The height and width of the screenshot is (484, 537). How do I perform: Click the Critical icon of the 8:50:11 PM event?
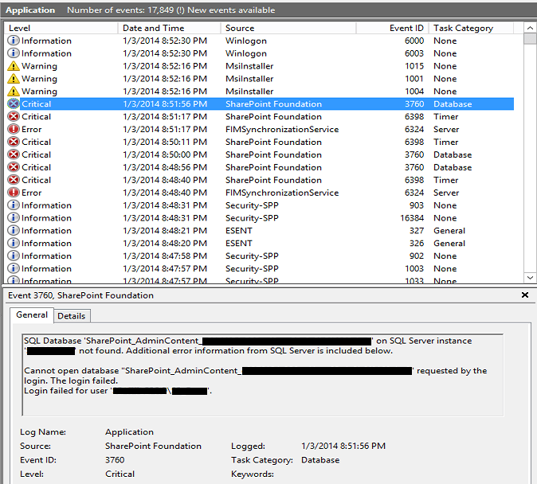pyautogui.click(x=14, y=142)
